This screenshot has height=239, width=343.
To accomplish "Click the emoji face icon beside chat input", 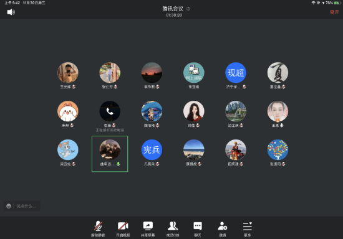I will pos(9,206).
